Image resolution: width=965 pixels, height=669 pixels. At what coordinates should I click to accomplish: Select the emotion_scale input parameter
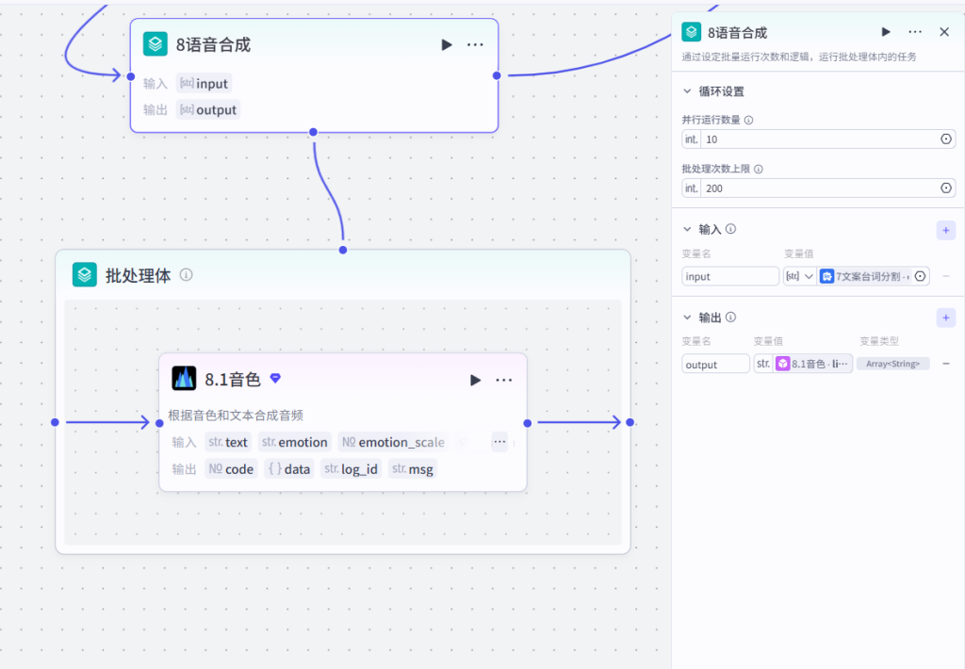point(393,442)
